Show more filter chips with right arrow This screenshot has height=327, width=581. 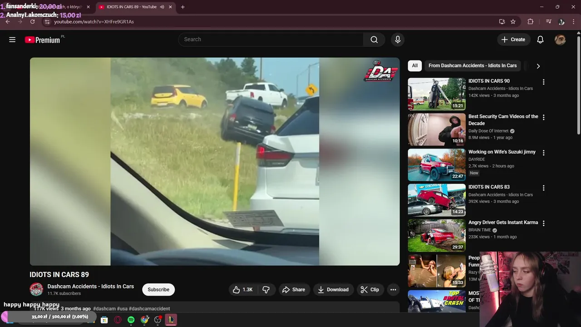click(x=538, y=66)
